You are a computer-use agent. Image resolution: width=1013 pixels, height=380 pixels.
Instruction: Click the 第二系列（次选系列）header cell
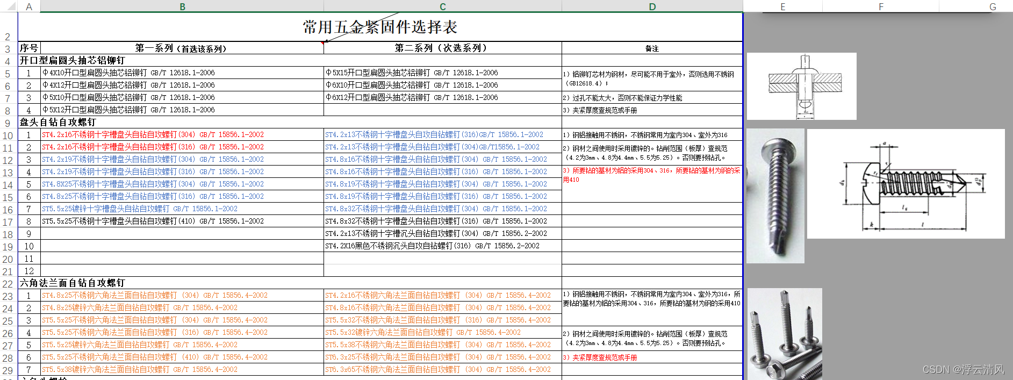point(442,48)
